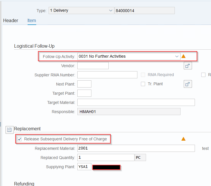Click the Target Material input field
Image resolution: width=211 pixels, height=186 pixels.
click(136, 102)
